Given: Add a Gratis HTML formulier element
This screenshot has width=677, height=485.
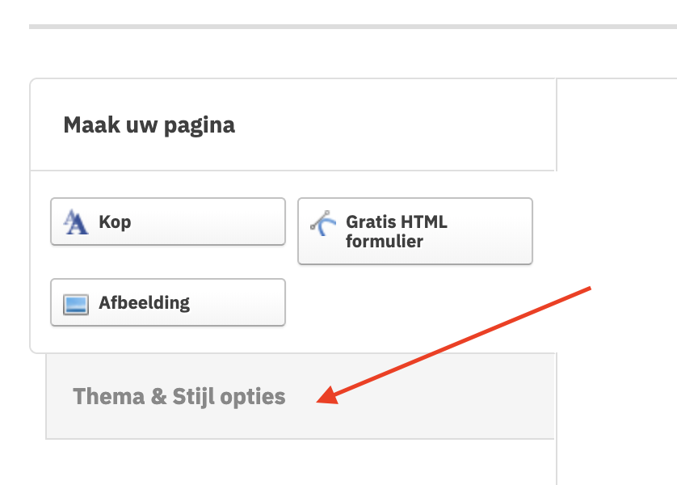Looking at the screenshot, I should pos(415,231).
